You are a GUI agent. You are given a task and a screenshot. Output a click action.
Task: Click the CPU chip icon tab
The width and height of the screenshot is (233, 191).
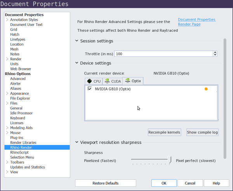(x=89, y=81)
